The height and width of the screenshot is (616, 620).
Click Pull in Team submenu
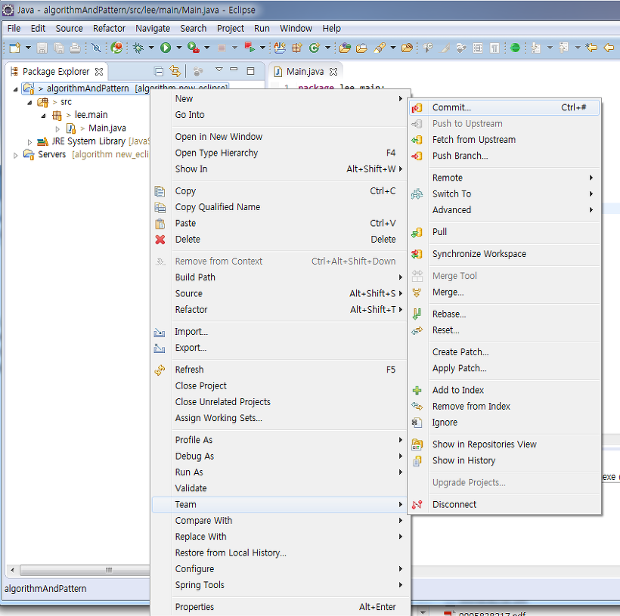pyautogui.click(x=504, y=232)
